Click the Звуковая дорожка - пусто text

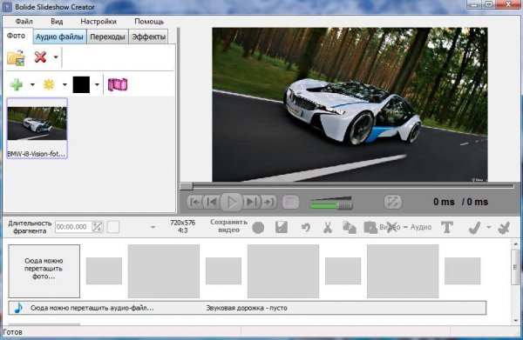[x=247, y=308]
